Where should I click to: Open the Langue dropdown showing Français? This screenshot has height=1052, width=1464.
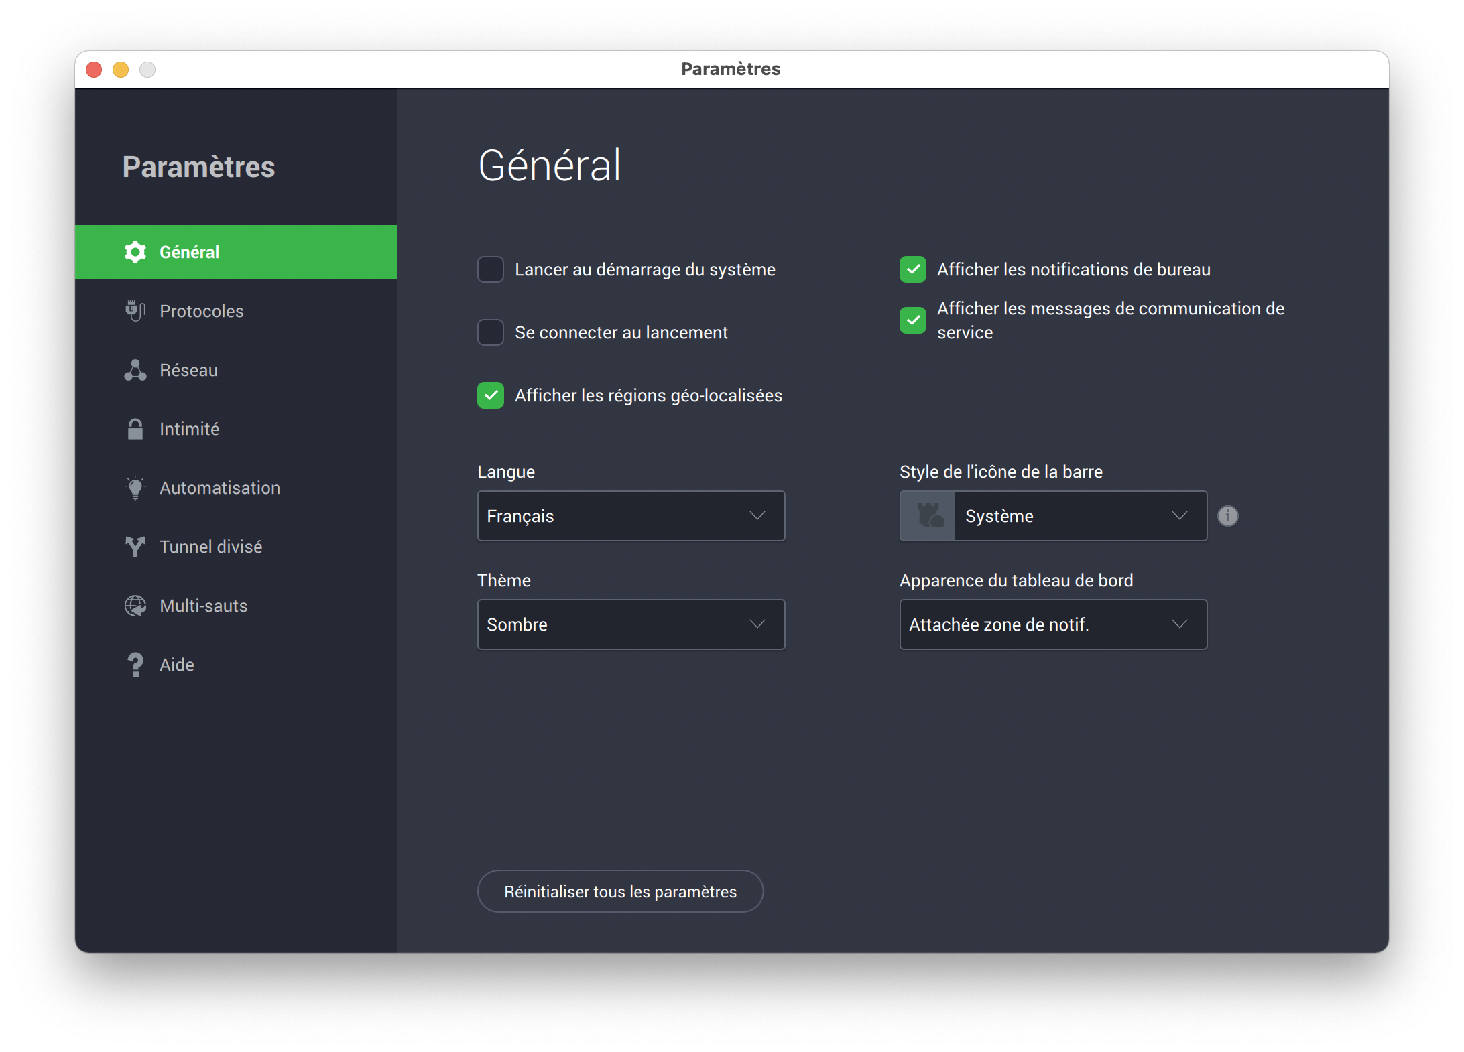click(631, 516)
